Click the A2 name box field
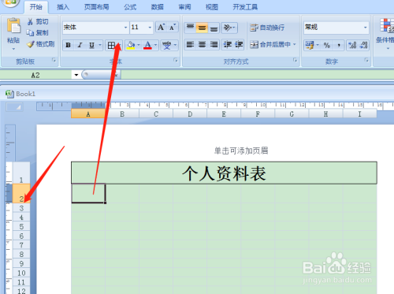The image size is (394, 294). tap(35, 75)
